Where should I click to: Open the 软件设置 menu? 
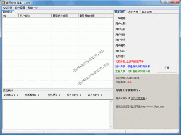coord(20,8)
